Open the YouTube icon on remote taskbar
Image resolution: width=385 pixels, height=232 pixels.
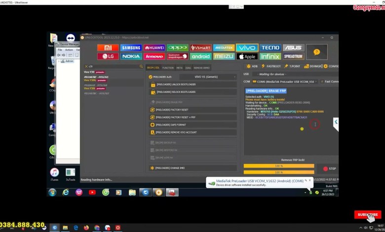coord(92,193)
